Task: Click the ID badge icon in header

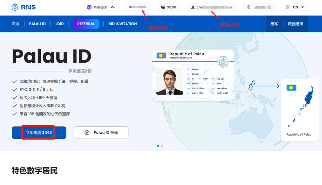Action: (x=248, y=7)
